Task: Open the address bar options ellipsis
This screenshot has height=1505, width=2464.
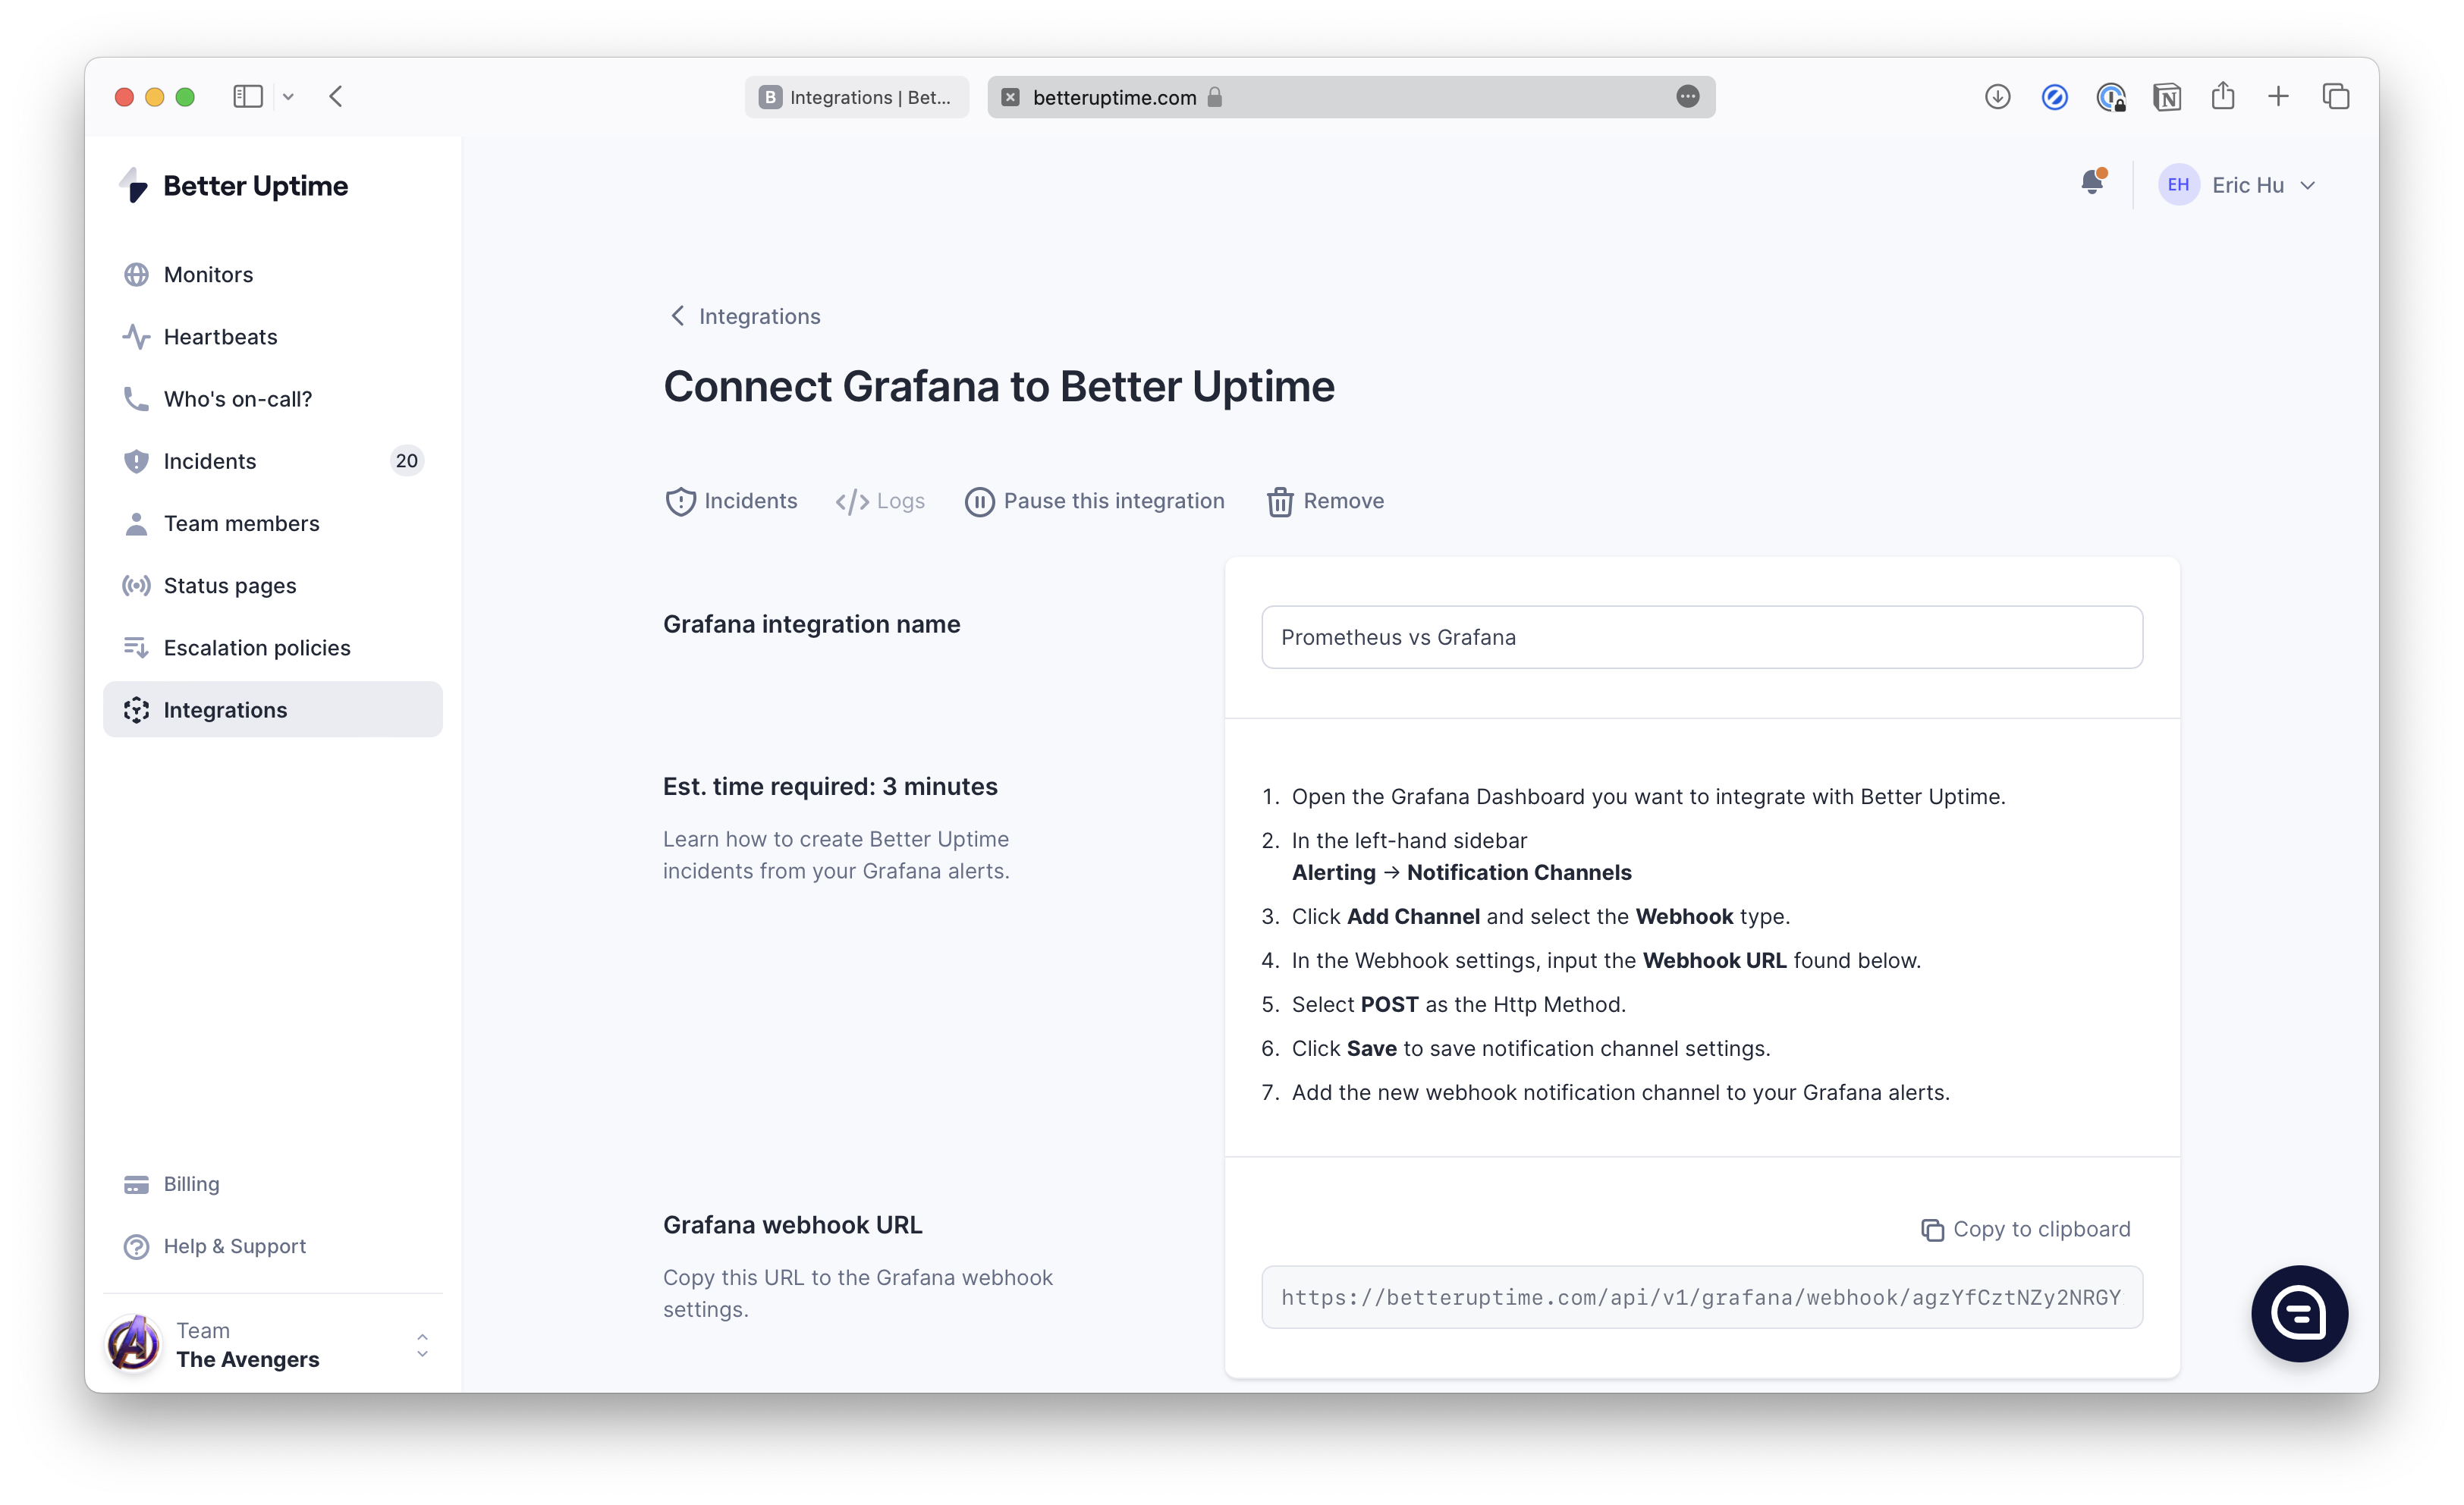Action: pyautogui.click(x=1688, y=97)
